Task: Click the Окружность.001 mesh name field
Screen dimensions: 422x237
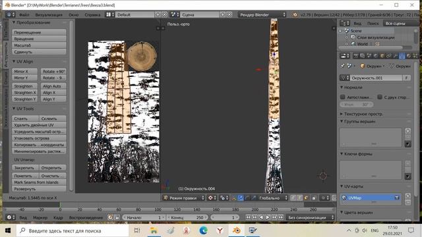Action: [376, 78]
